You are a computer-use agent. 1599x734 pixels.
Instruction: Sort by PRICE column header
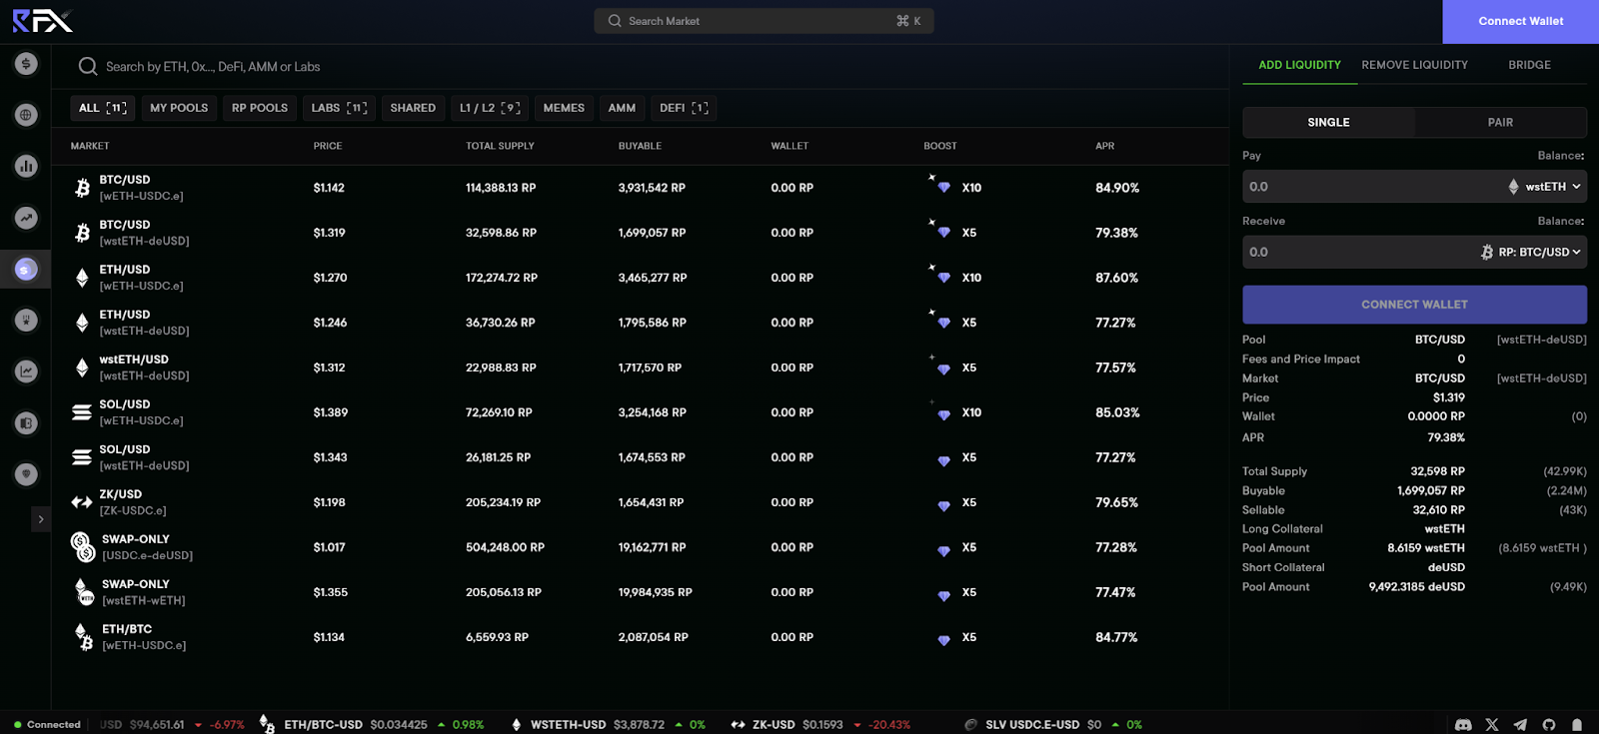[x=328, y=146]
